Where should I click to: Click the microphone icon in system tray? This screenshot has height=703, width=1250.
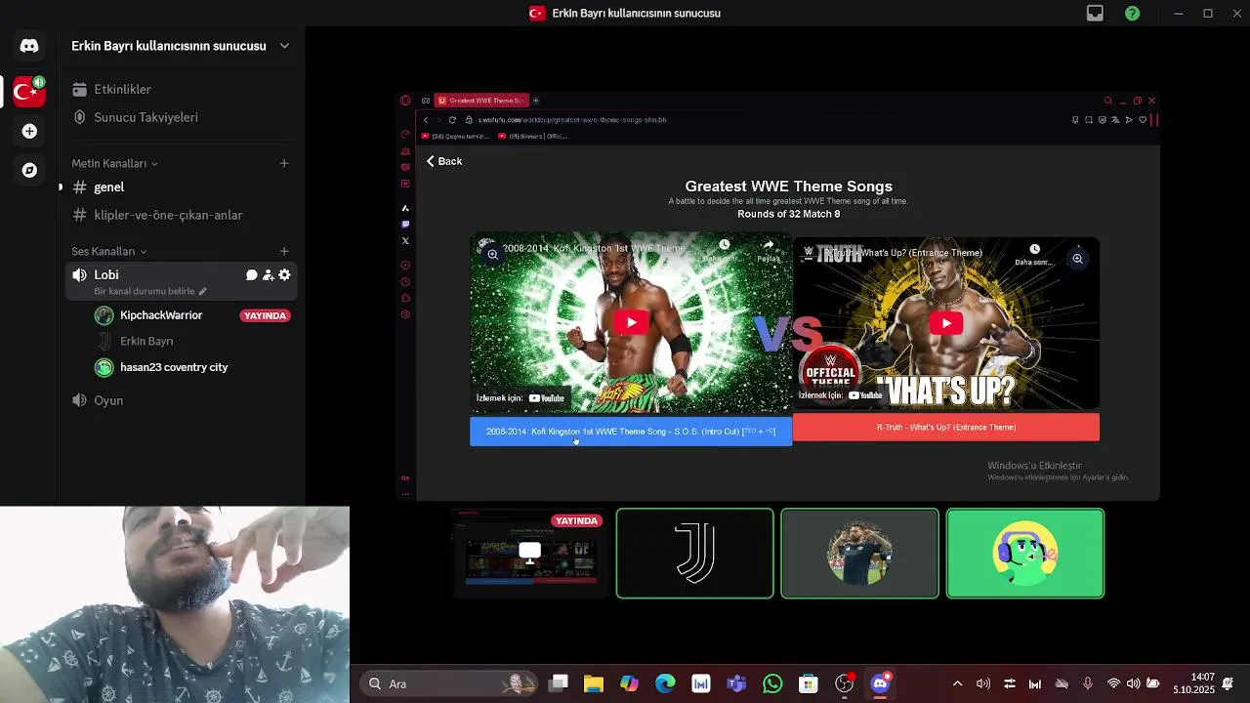tap(1088, 683)
